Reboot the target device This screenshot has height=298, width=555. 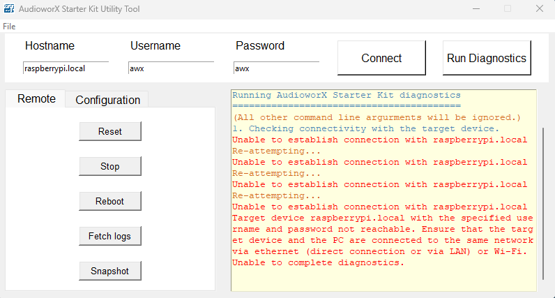pyautogui.click(x=110, y=201)
